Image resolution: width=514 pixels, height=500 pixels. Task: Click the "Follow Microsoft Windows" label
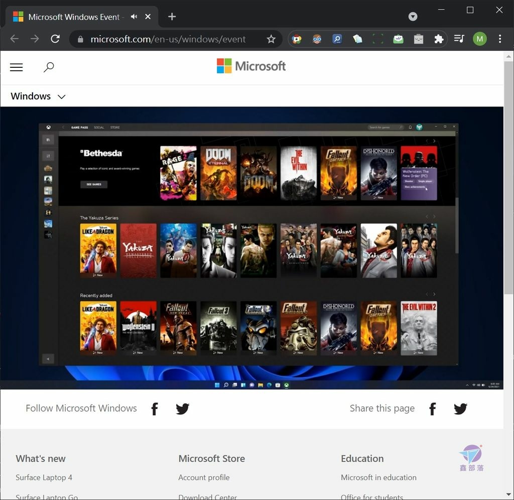point(81,408)
